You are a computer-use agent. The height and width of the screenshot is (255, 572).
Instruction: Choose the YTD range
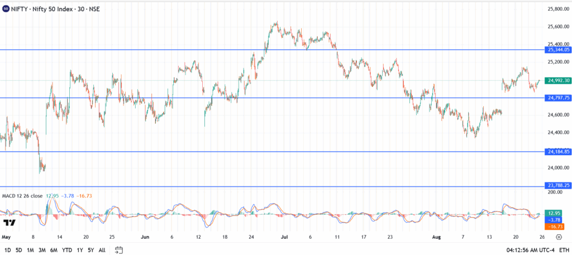click(67, 251)
